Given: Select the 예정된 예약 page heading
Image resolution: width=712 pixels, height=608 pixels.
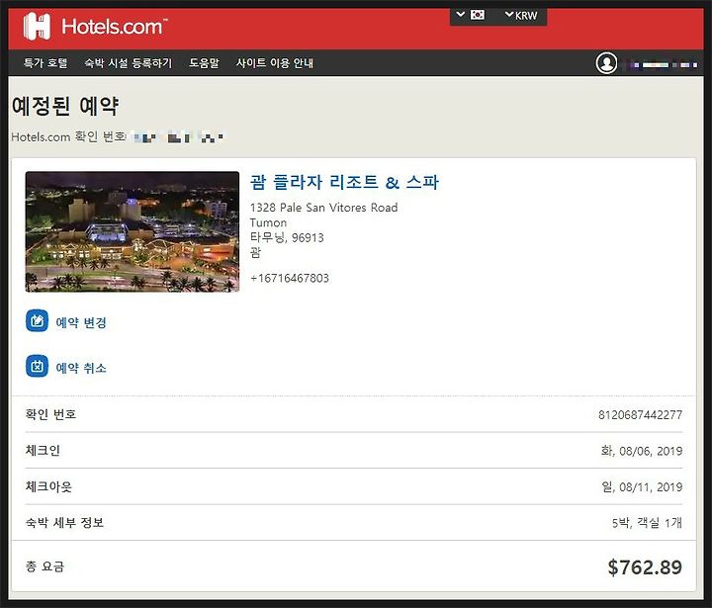Looking at the screenshot, I should point(65,106).
